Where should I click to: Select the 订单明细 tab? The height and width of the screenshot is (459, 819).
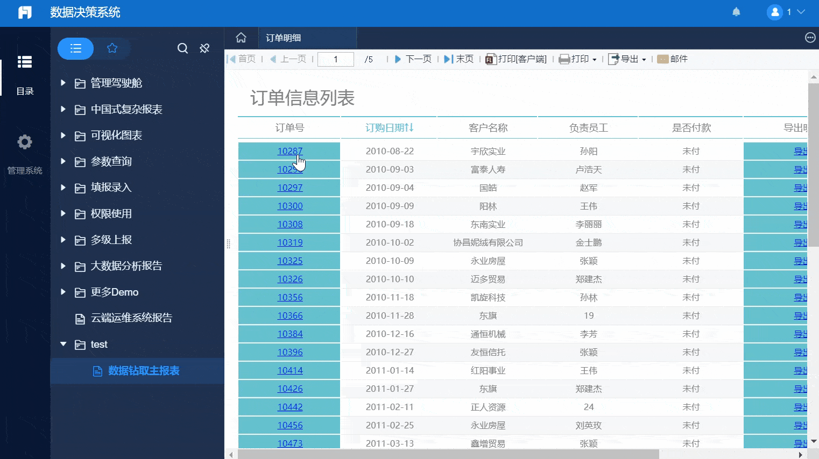284,38
